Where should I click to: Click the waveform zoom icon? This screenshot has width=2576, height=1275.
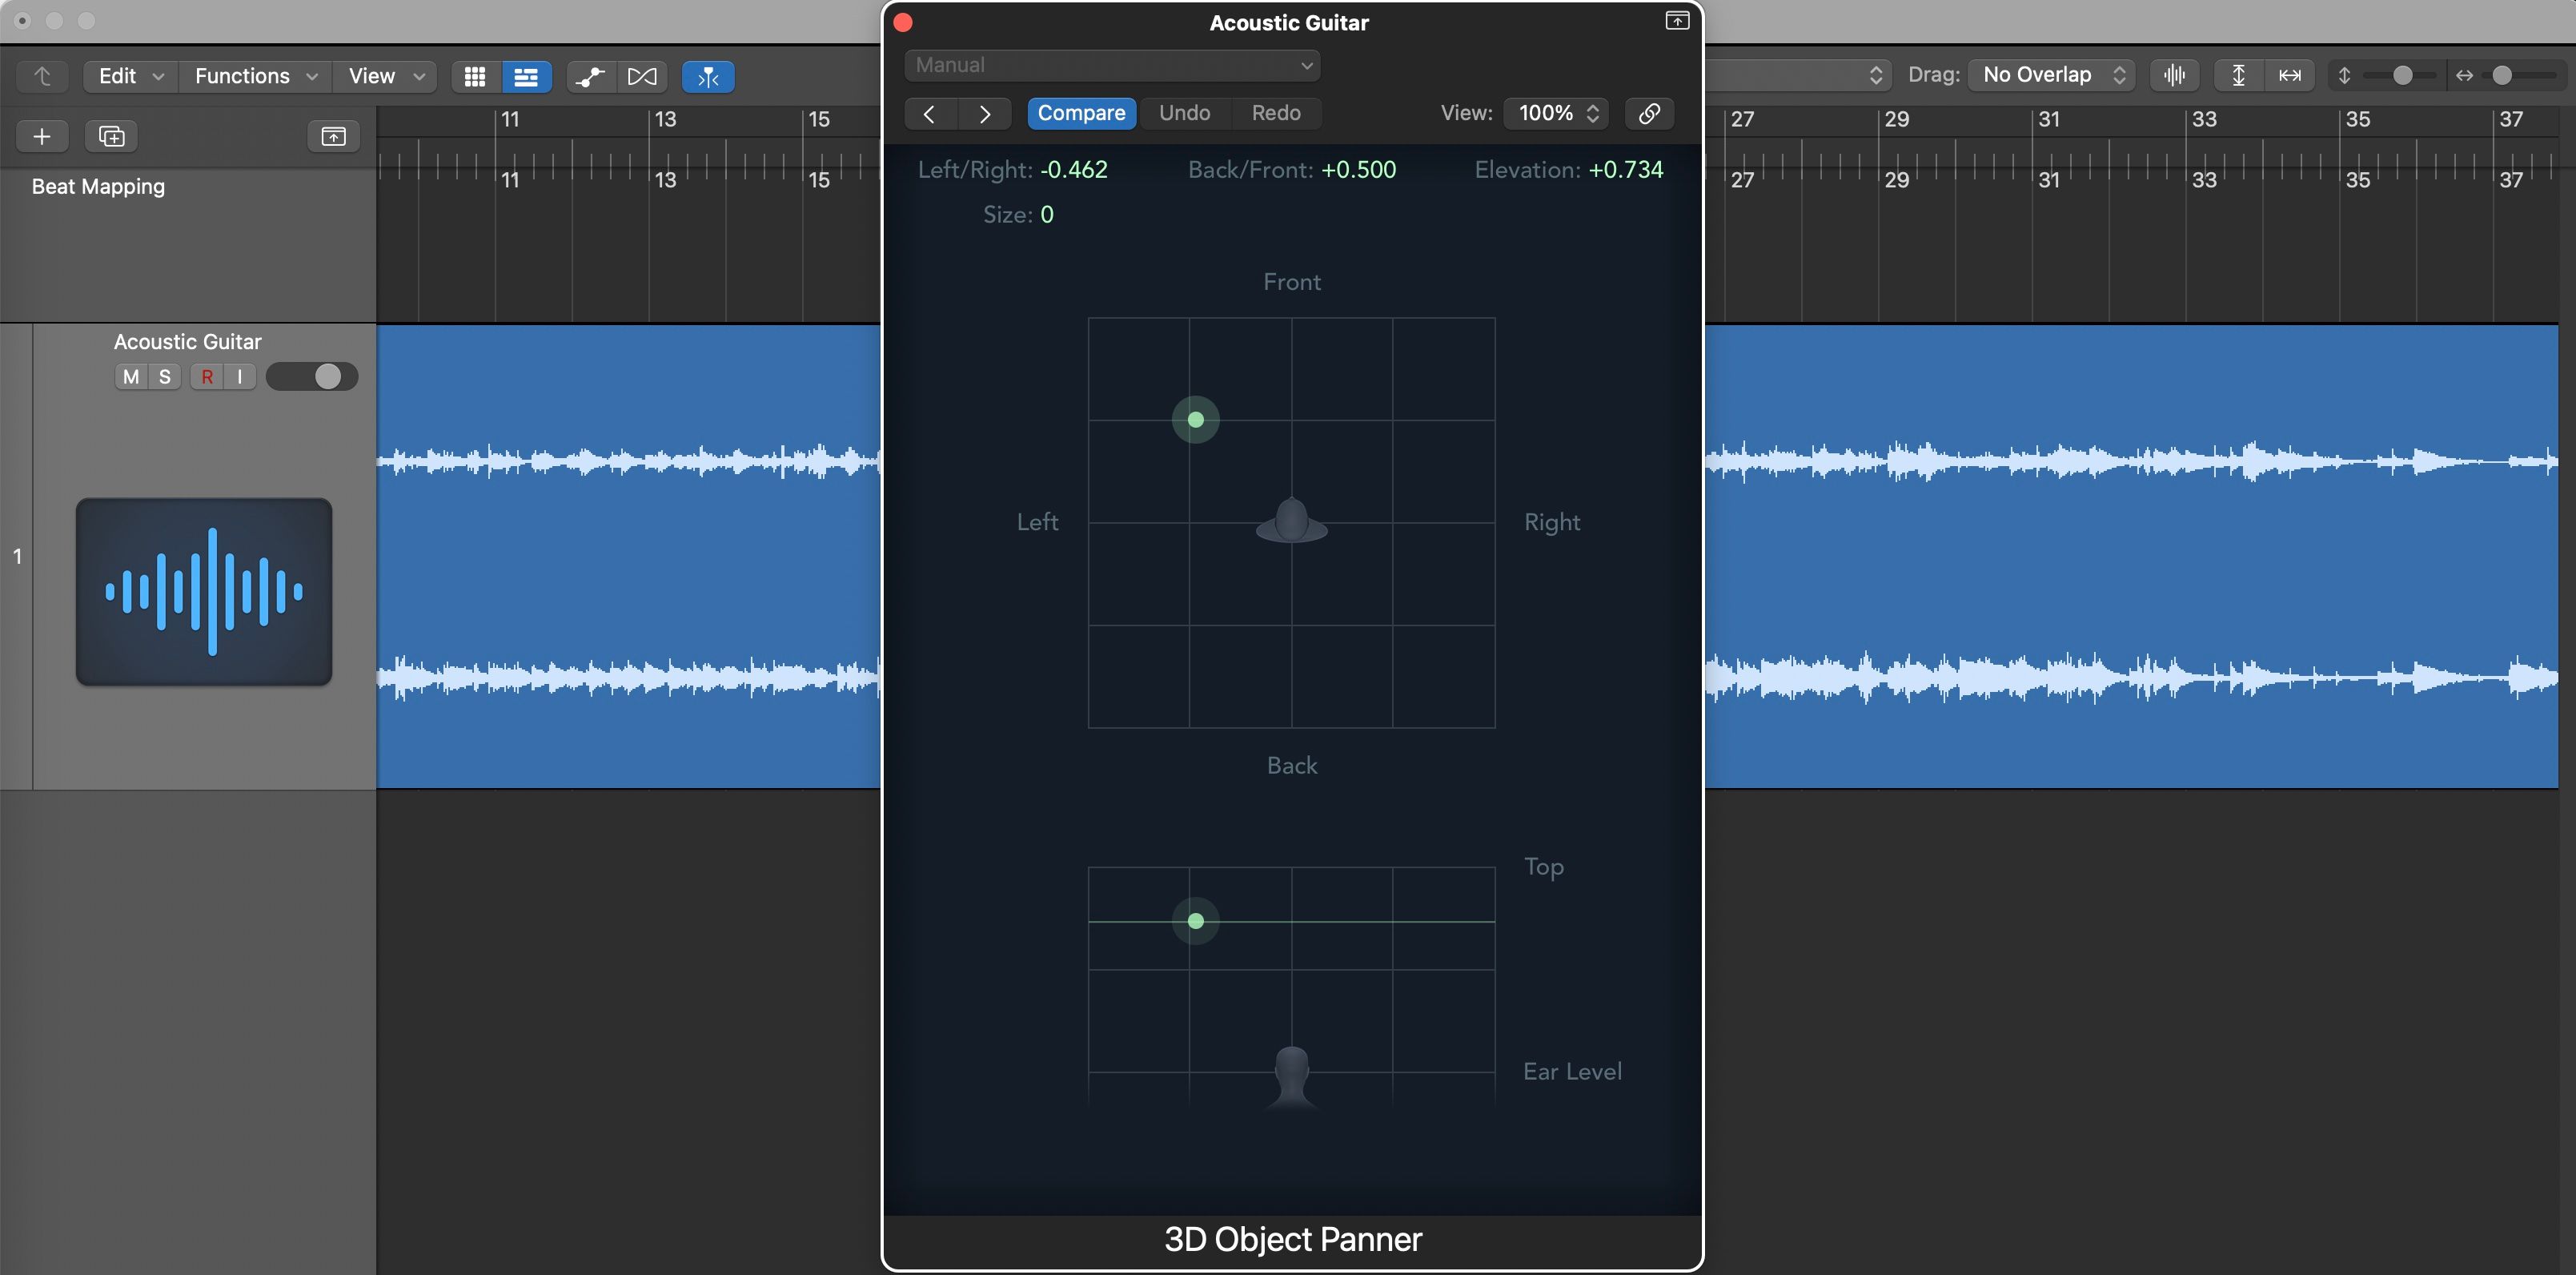(2175, 75)
